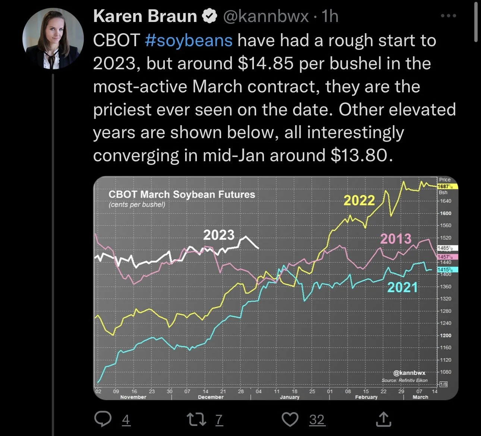Screen dimensions: 481x436
Task: Open the reply comment icon
Action: click(x=103, y=420)
